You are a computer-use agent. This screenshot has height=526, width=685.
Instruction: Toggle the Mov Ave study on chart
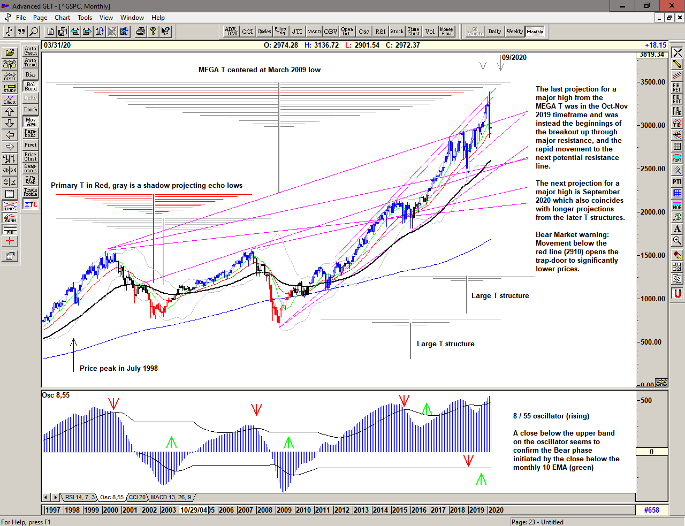(31, 121)
